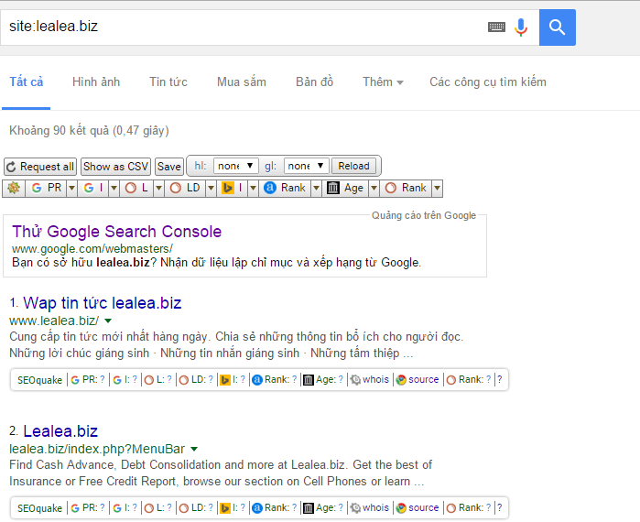The width and height of the screenshot is (640, 522).
Task: Click the Google PR parameter in toolbar
Action: 47,188
